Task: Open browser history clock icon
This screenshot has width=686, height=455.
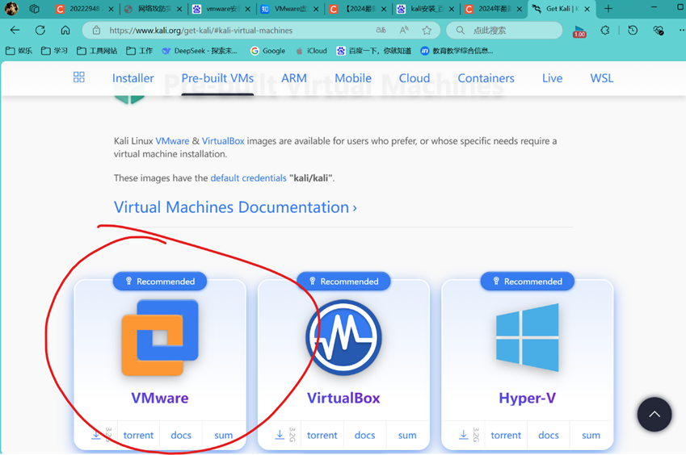Action: (633, 30)
